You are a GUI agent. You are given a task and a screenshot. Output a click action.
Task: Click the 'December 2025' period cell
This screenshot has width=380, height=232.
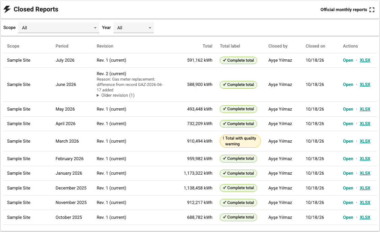pos(71,188)
